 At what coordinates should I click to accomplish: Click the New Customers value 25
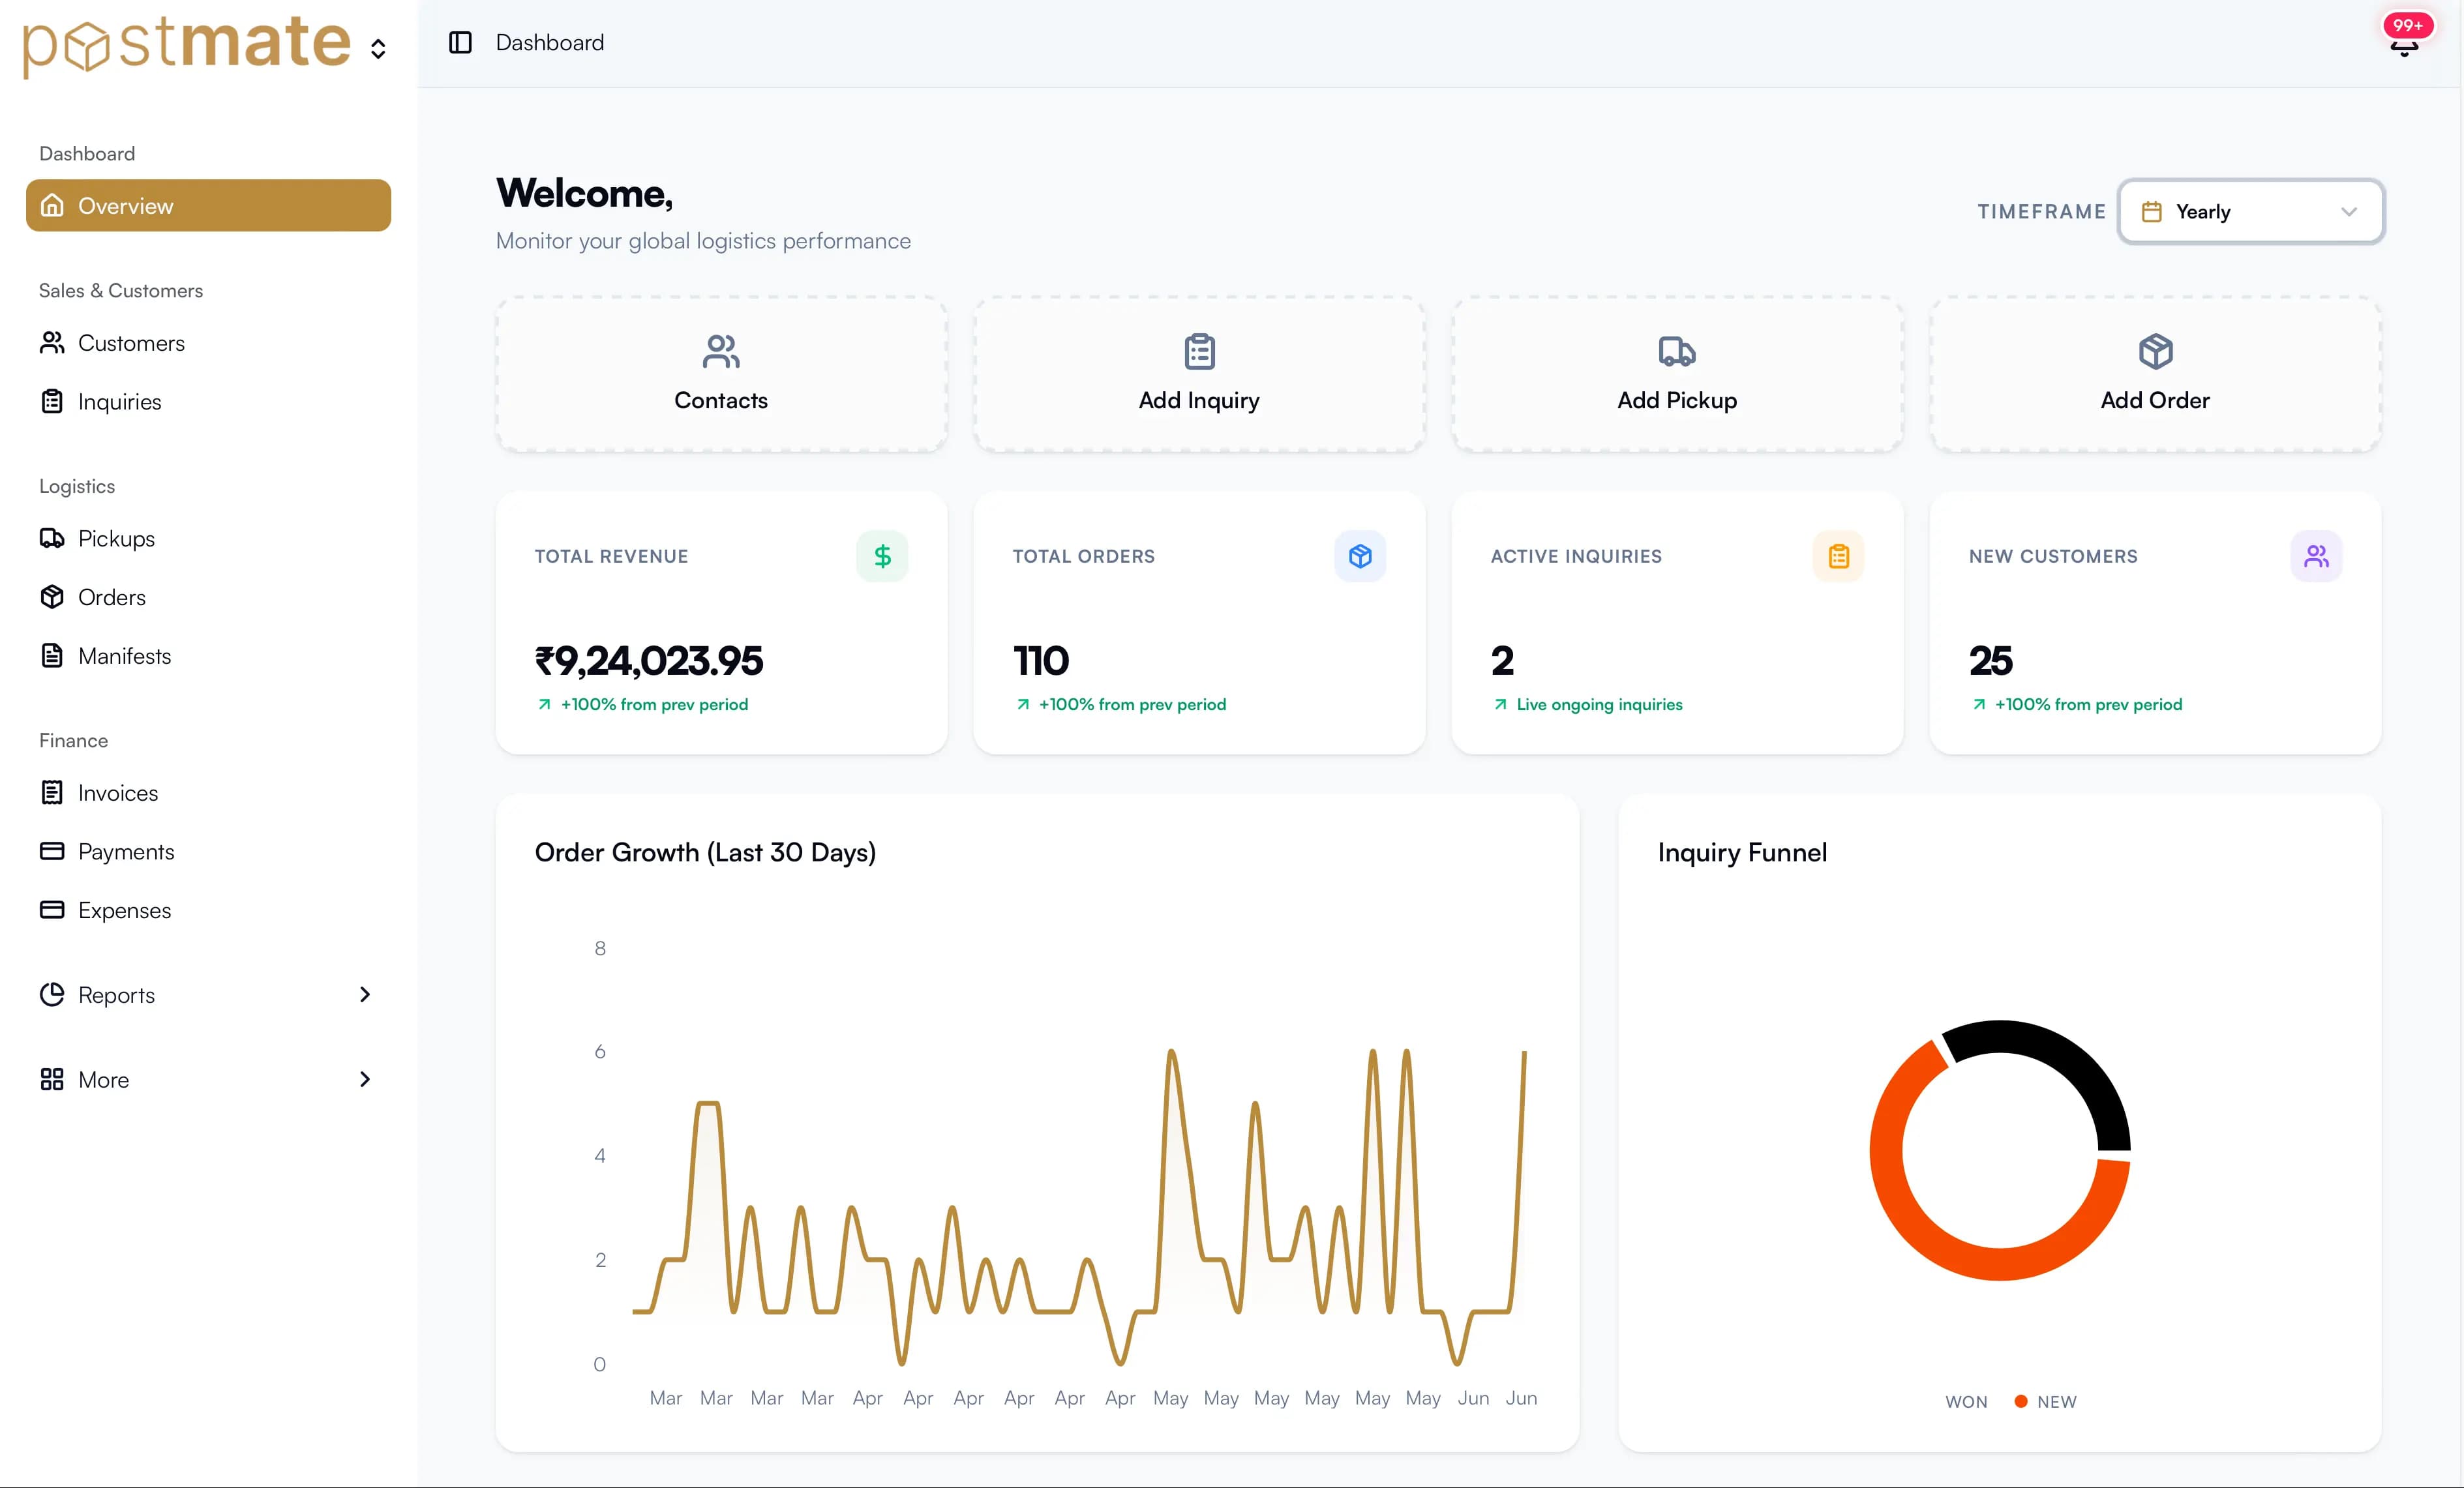click(1990, 660)
